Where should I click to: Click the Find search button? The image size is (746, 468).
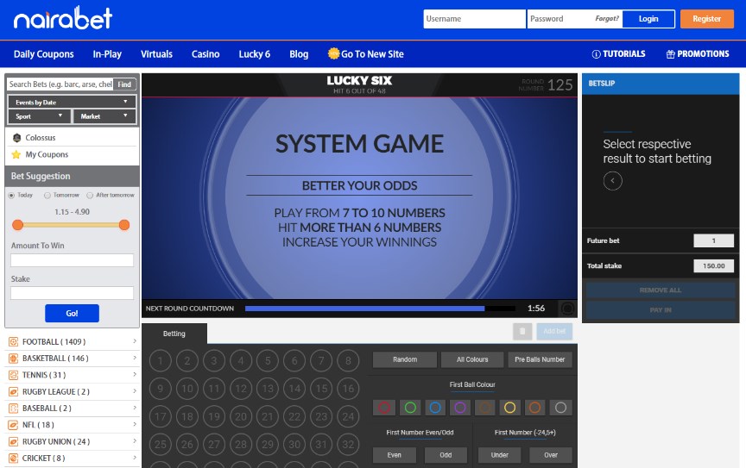tap(124, 84)
